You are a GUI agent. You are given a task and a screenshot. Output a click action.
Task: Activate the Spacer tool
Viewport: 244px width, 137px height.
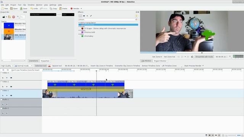tap(57, 66)
